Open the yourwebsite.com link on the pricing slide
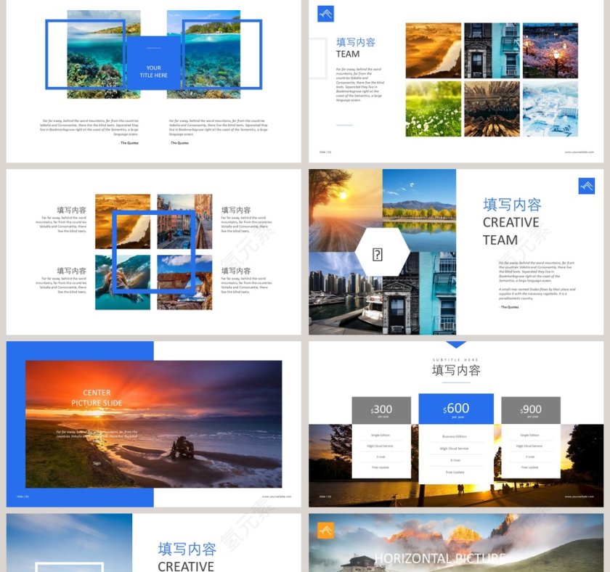This screenshot has height=572, width=610. pyautogui.click(x=579, y=497)
